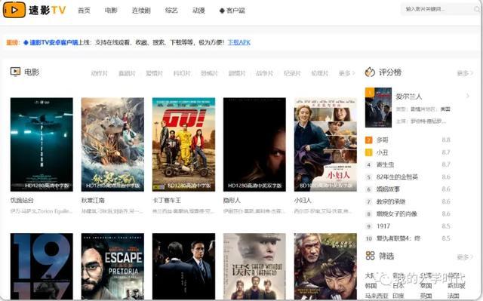Image resolution: width=483 pixels, height=301 pixels.
Task: Open the Escape from Pretoria poster
Action: tap(112, 266)
